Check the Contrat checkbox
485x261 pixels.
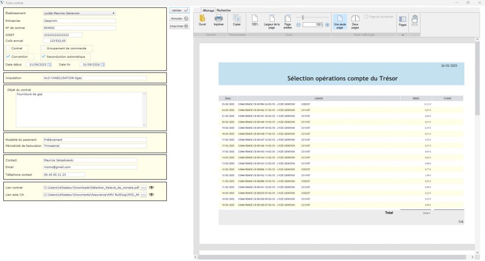[8, 48]
